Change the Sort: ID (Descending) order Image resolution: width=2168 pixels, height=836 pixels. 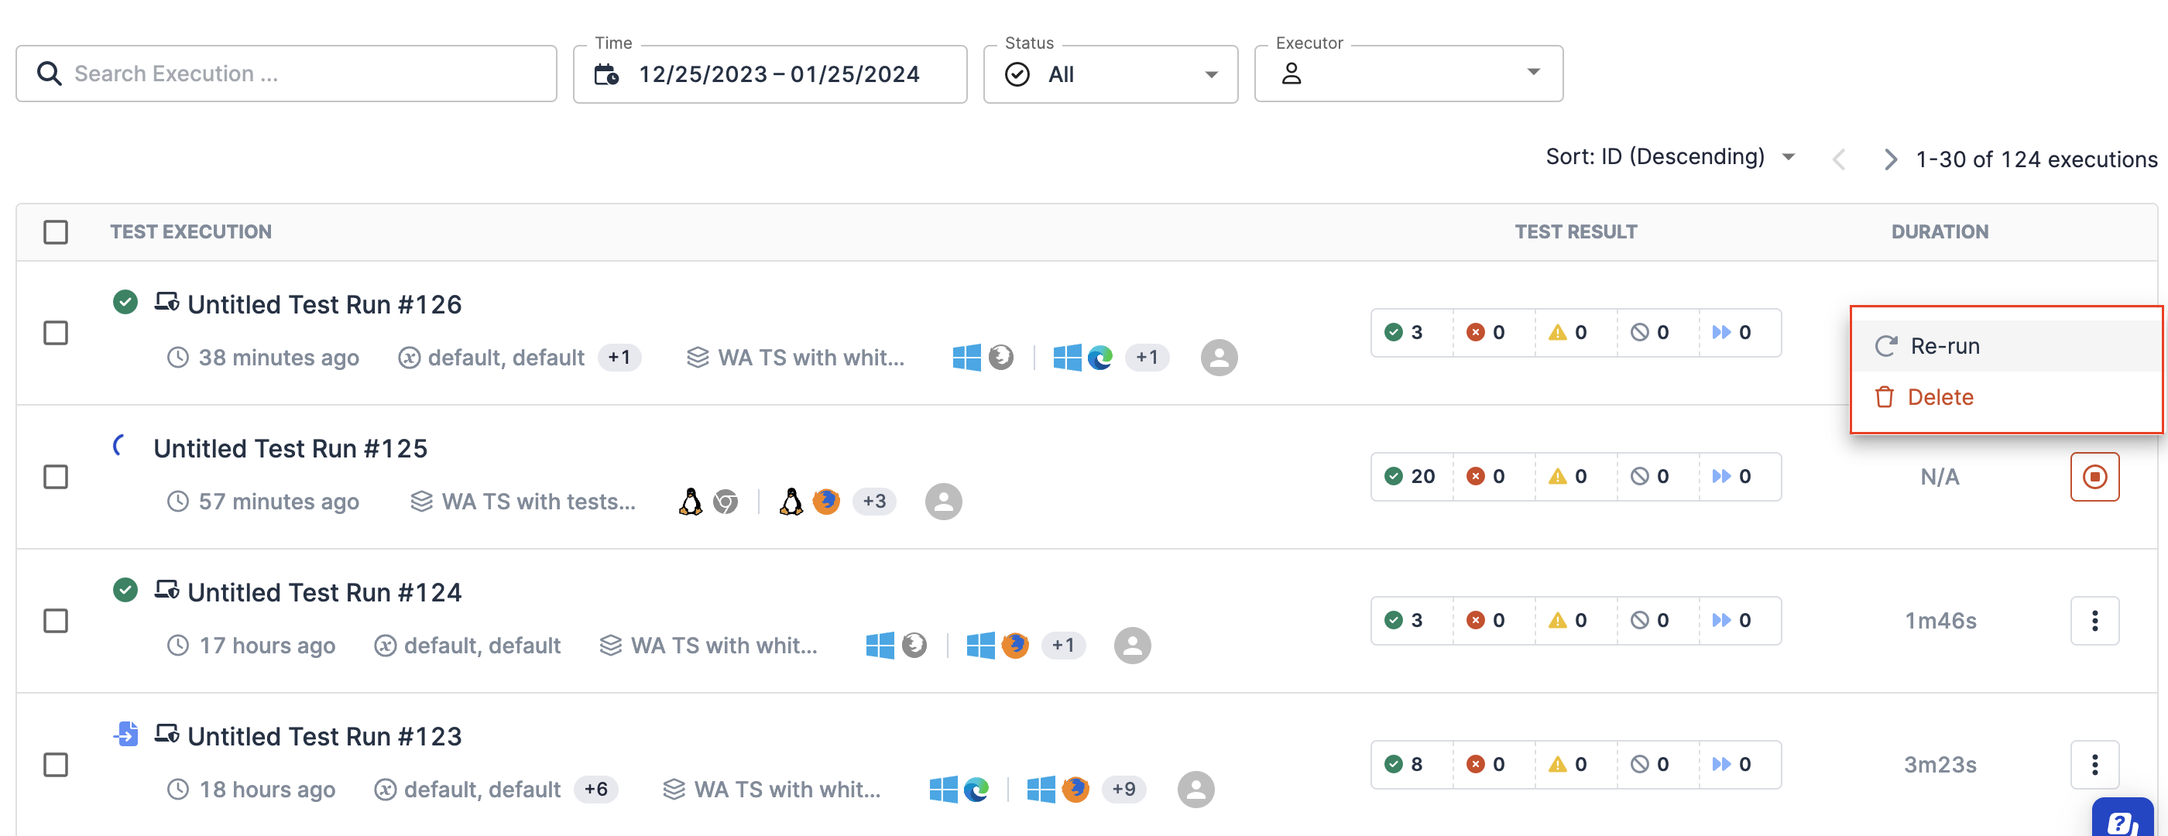point(1670,157)
